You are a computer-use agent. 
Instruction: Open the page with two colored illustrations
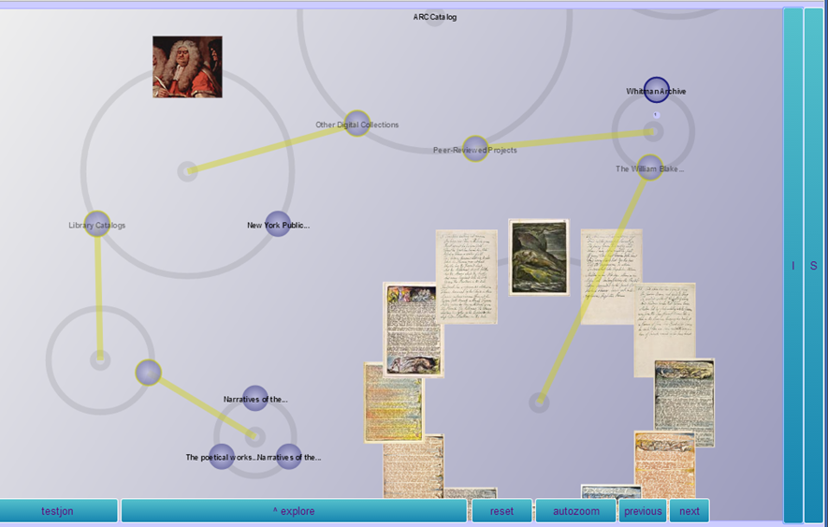[414, 329]
